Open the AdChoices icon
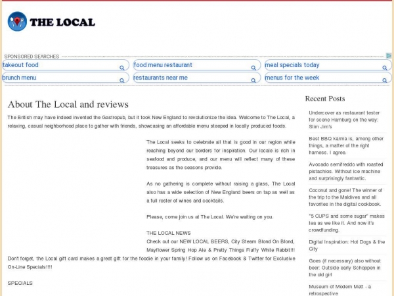The width and height of the screenshot is (394, 296). coord(389,56)
